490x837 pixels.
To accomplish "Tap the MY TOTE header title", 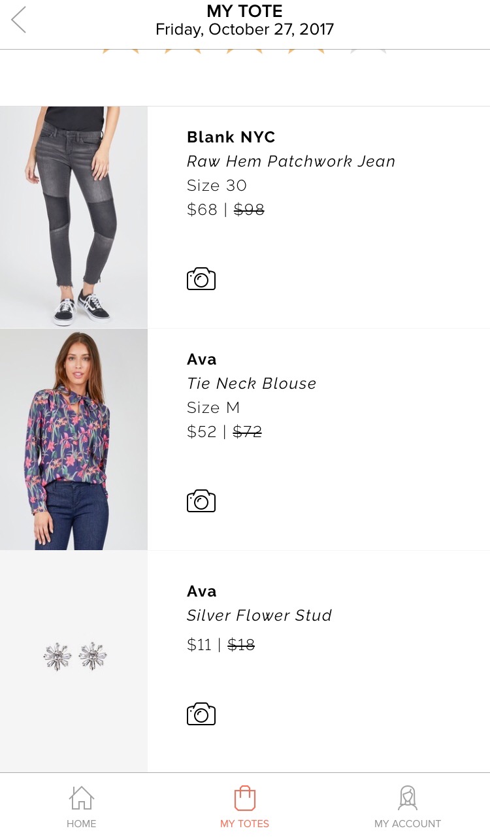I will 245,11.
